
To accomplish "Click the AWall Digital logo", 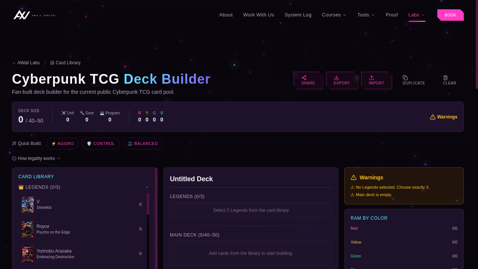I will coord(34,15).
